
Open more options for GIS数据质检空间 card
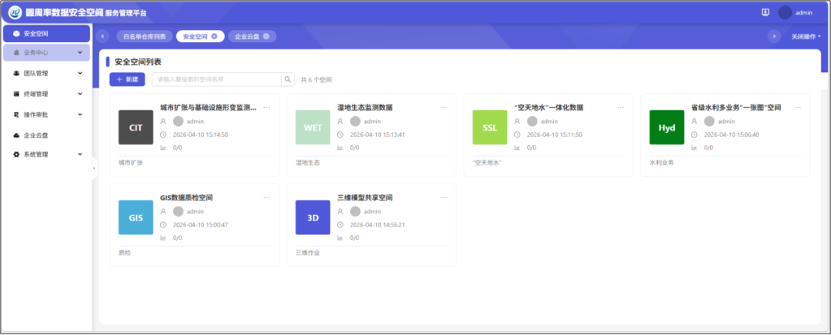[266, 197]
